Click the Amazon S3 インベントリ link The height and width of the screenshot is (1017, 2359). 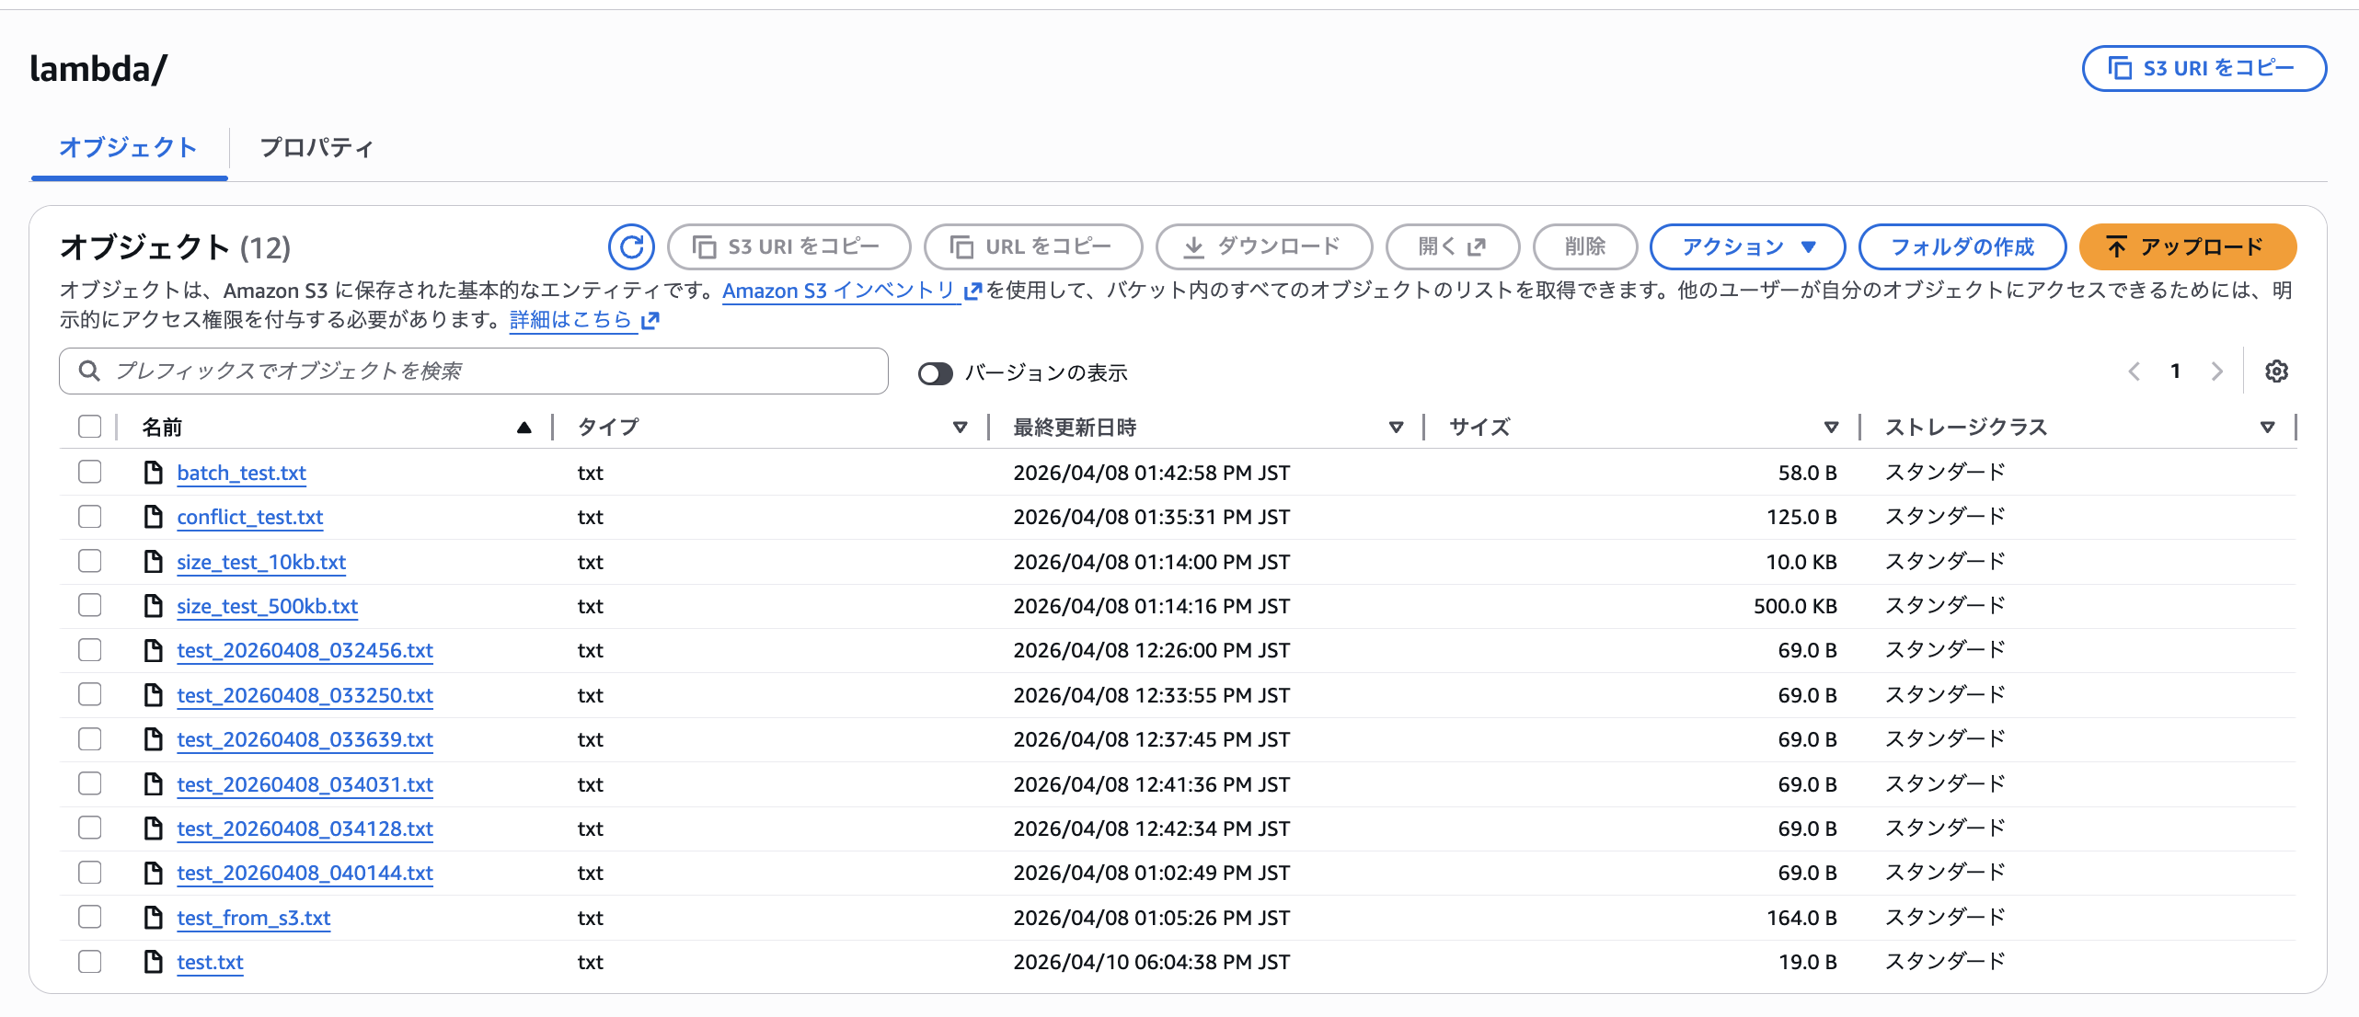point(838,291)
